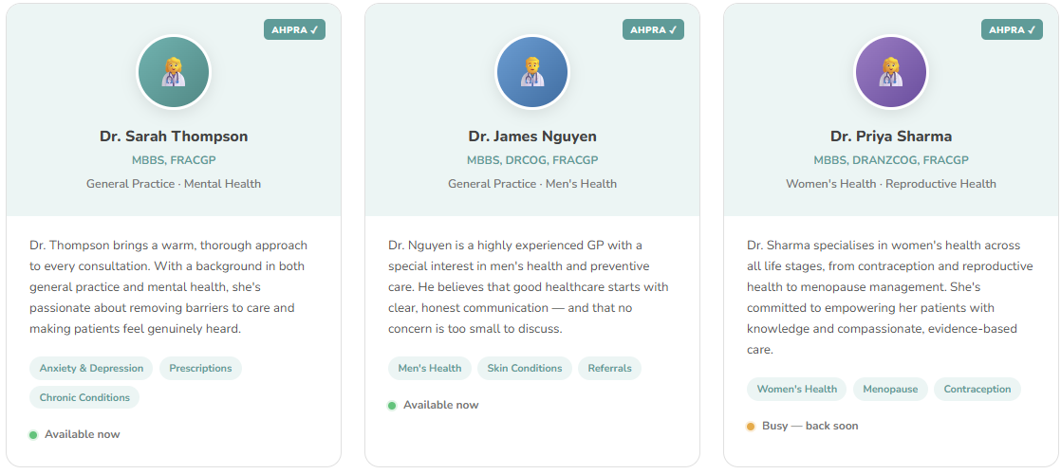
Task: Click green availability dot on Dr. Thompson's card
Action: (33, 435)
